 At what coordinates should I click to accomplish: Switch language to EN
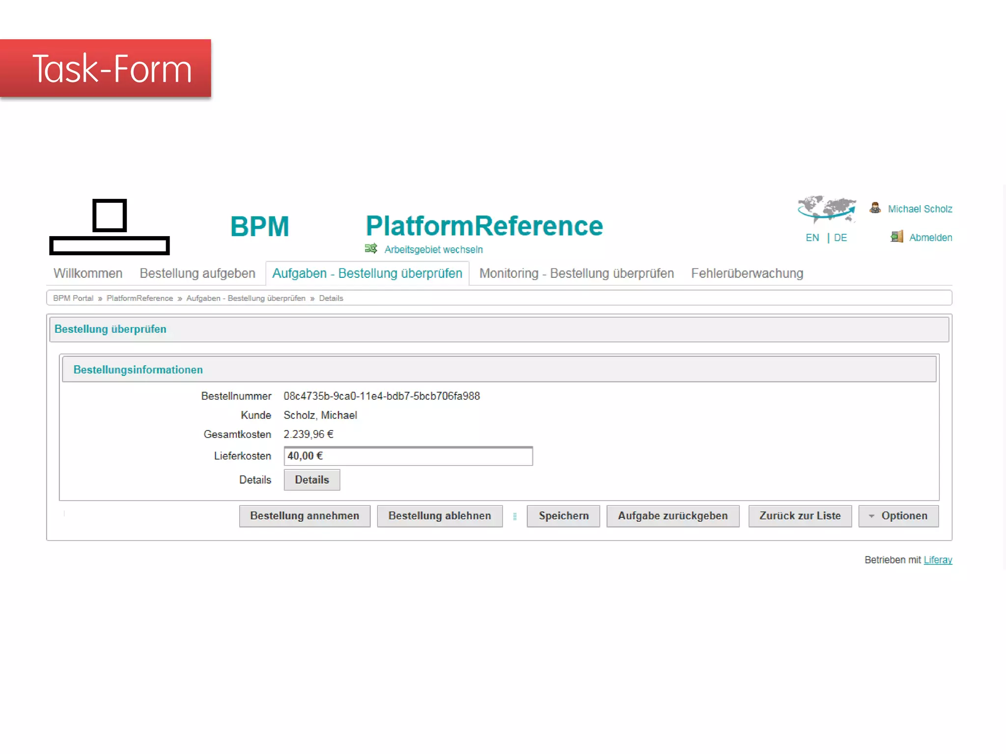(812, 238)
